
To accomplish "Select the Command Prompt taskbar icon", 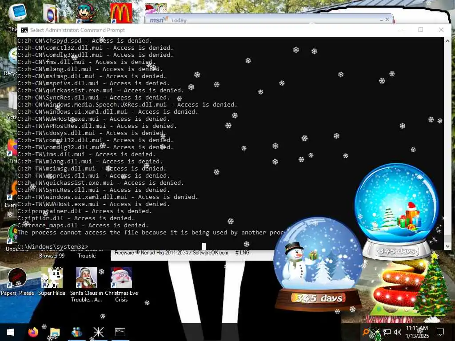I will (120, 332).
